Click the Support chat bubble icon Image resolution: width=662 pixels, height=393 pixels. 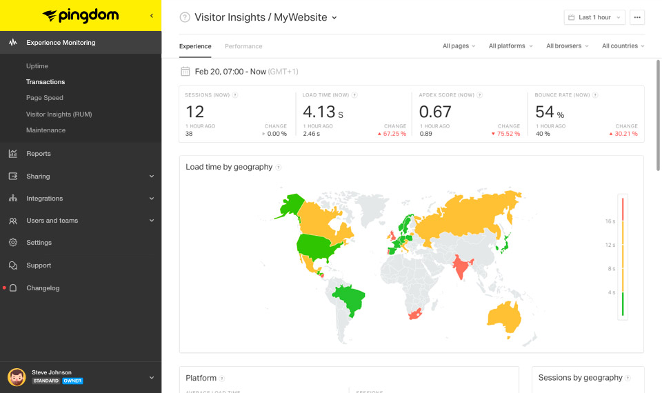[x=13, y=265]
